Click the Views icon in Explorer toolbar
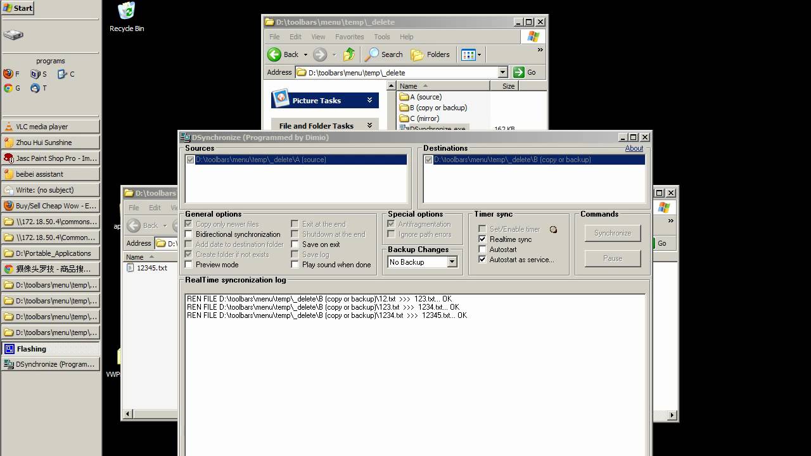 (468, 54)
